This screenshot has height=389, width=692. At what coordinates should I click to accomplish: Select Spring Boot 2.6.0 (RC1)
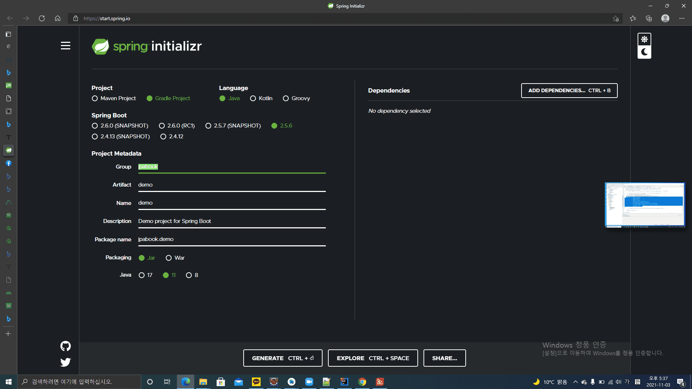162,126
